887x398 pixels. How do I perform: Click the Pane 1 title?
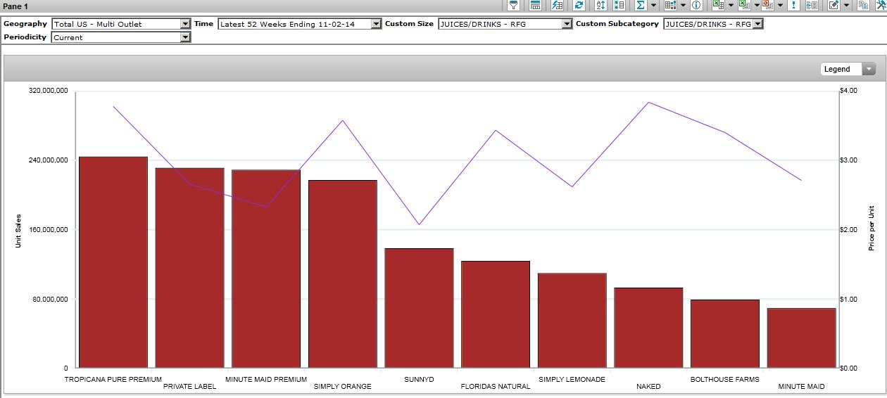pyautogui.click(x=15, y=6)
